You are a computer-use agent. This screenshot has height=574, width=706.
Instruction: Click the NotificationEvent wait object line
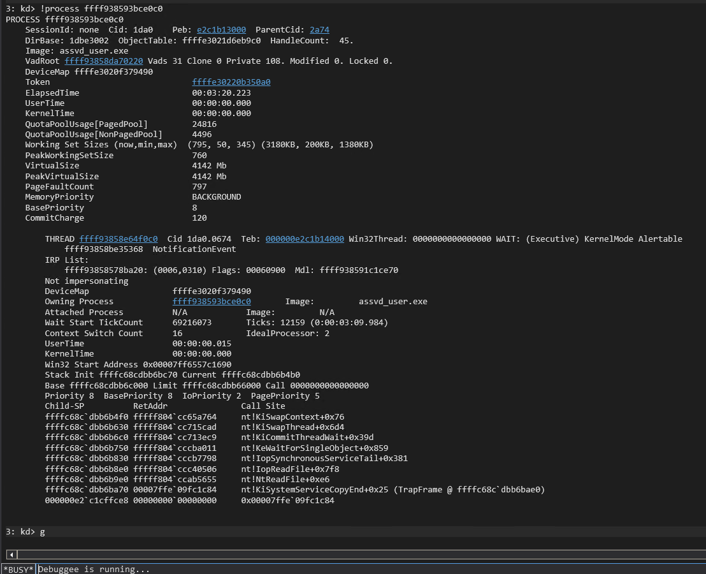tap(194, 249)
